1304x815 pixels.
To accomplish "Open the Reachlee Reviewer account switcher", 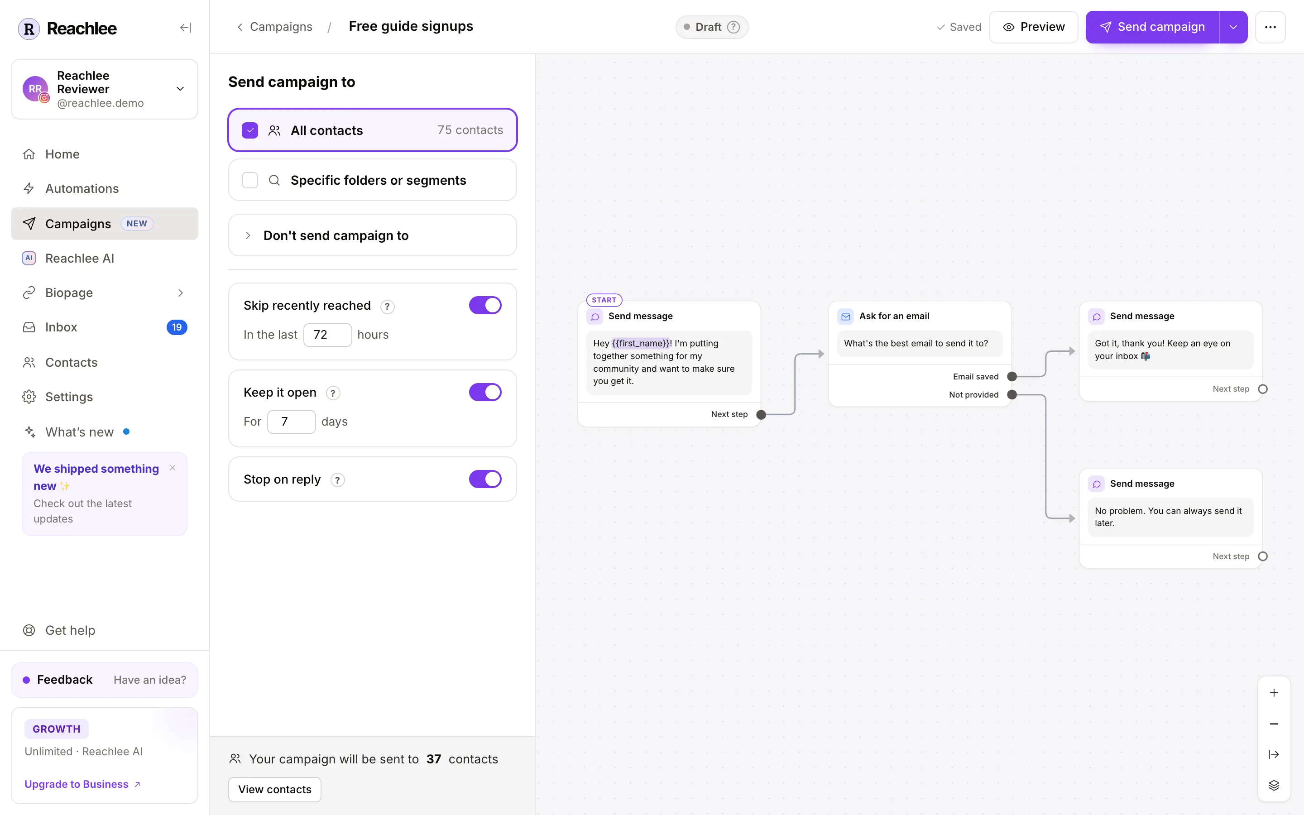I will point(105,89).
